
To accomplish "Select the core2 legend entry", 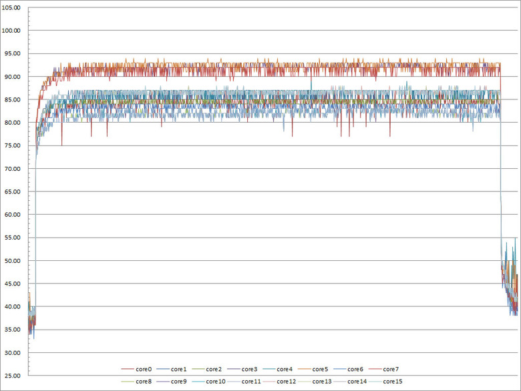I will click(207, 369).
